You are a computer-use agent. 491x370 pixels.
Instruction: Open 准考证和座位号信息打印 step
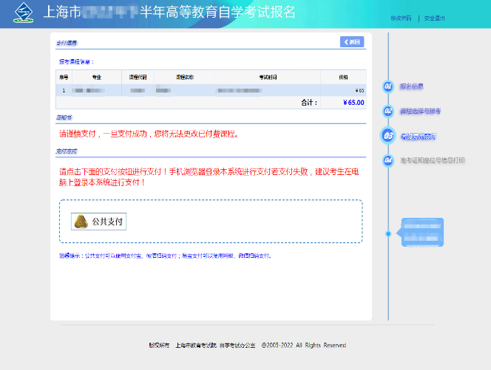click(433, 160)
